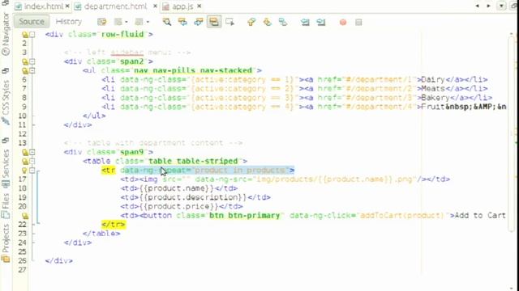Collapse the span2 div fold
Screen dimensions: 519x291
(x=32, y=61)
